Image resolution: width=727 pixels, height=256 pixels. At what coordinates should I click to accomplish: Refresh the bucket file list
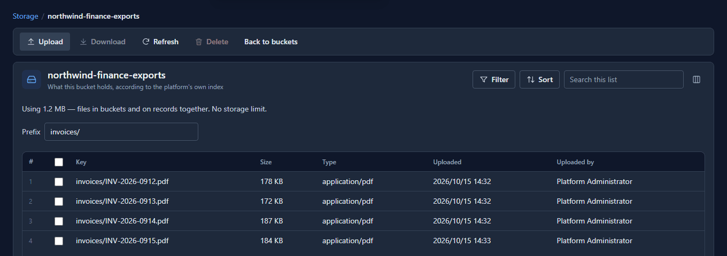pos(160,42)
